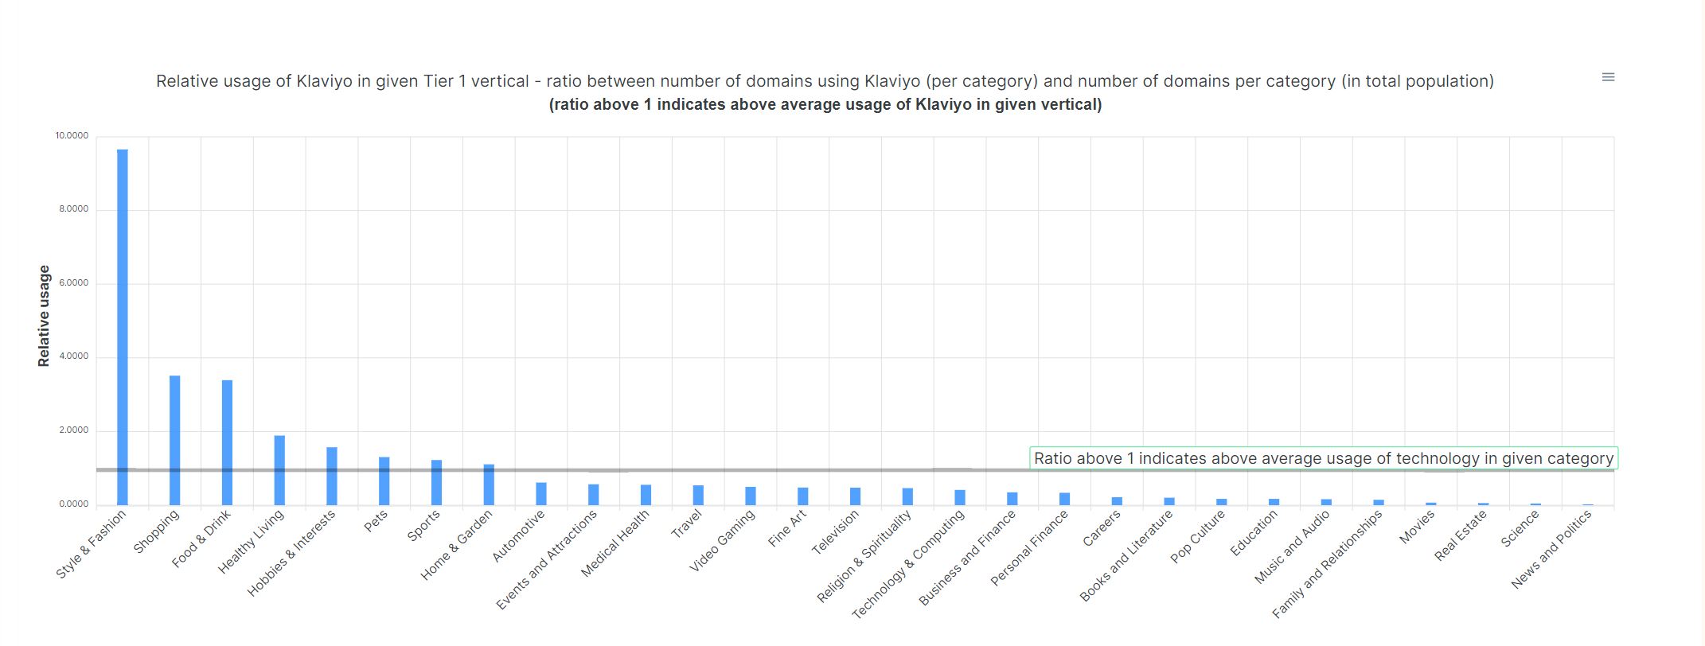This screenshot has height=646, width=1705.
Task: Click the Family and Relationships axis label
Action: click(x=1327, y=564)
